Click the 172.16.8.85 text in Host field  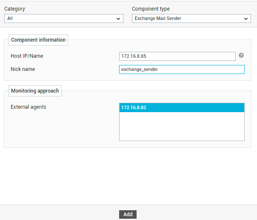pos(134,56)
